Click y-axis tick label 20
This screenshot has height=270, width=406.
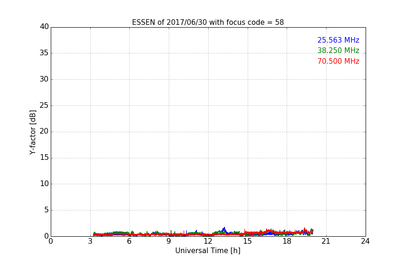(44, 131)
